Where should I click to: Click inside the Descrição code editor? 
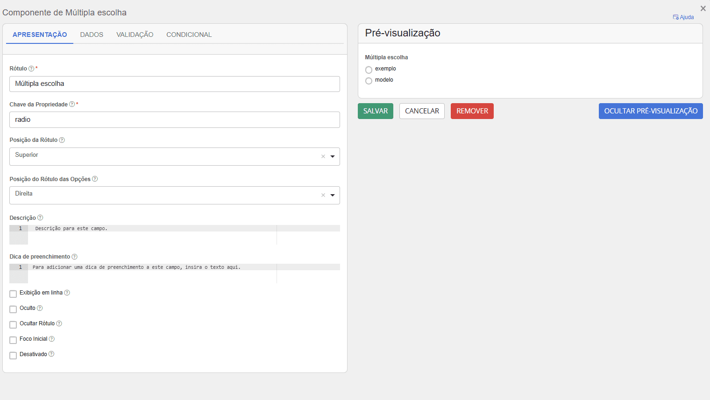pos(175,235)
